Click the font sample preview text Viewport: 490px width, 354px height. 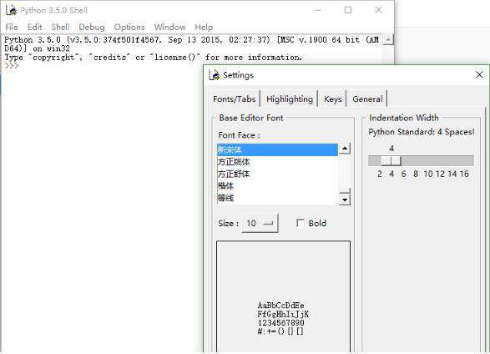coord(283,318)
